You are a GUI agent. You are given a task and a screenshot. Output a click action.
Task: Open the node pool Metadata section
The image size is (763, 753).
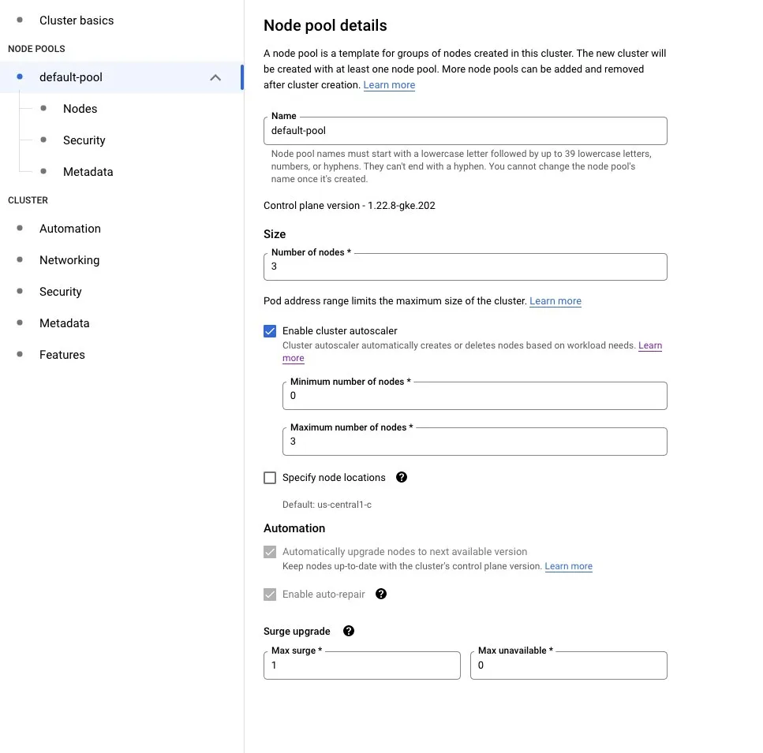click(x=88, y=172)
